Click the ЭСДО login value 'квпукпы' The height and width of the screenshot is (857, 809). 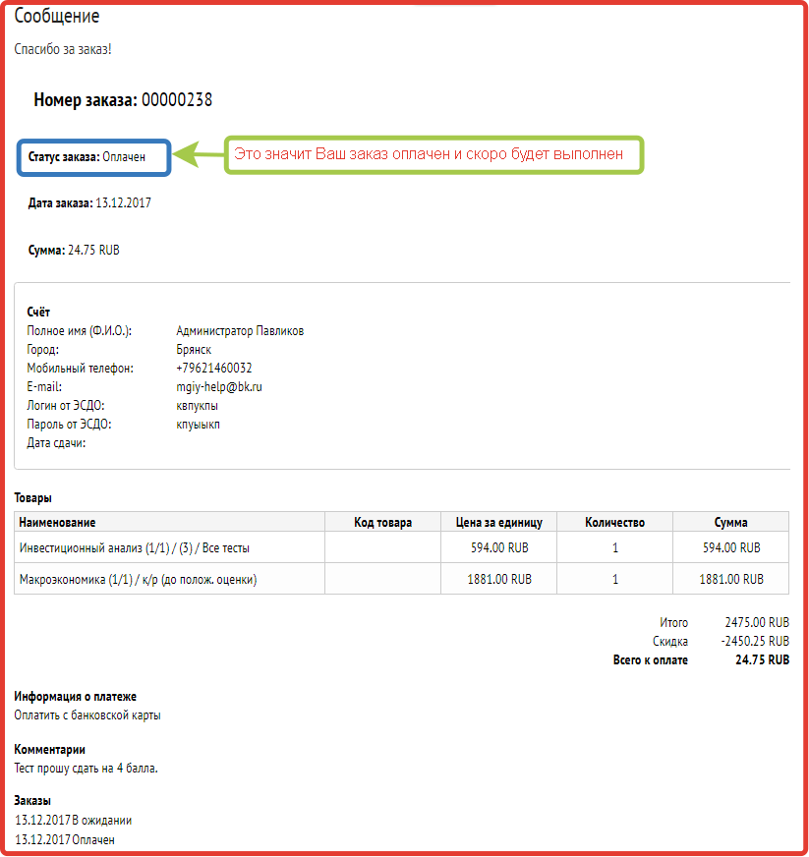(198, 406)
